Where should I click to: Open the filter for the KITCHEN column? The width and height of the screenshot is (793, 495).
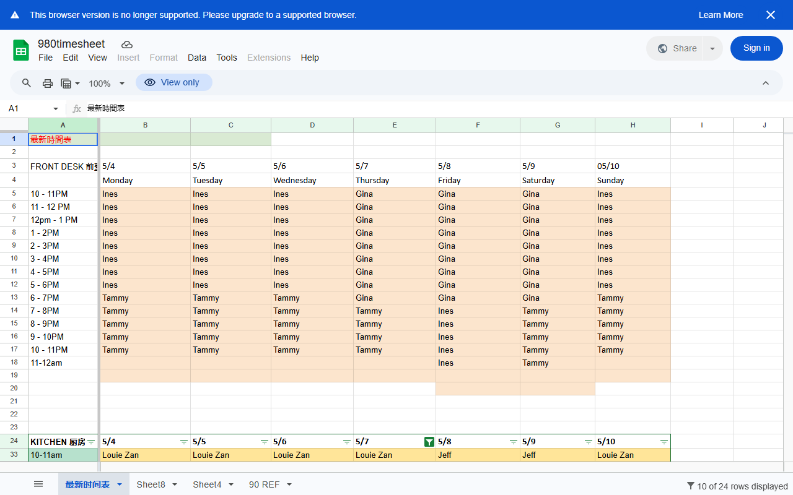(x=91, y=442)
